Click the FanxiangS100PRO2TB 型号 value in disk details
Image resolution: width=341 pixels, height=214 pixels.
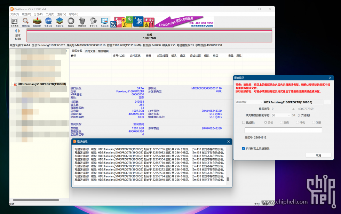click(130, 91)
